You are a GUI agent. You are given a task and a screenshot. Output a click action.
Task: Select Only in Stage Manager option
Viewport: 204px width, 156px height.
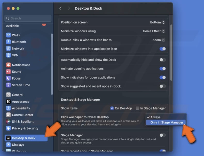click(166, 122)
